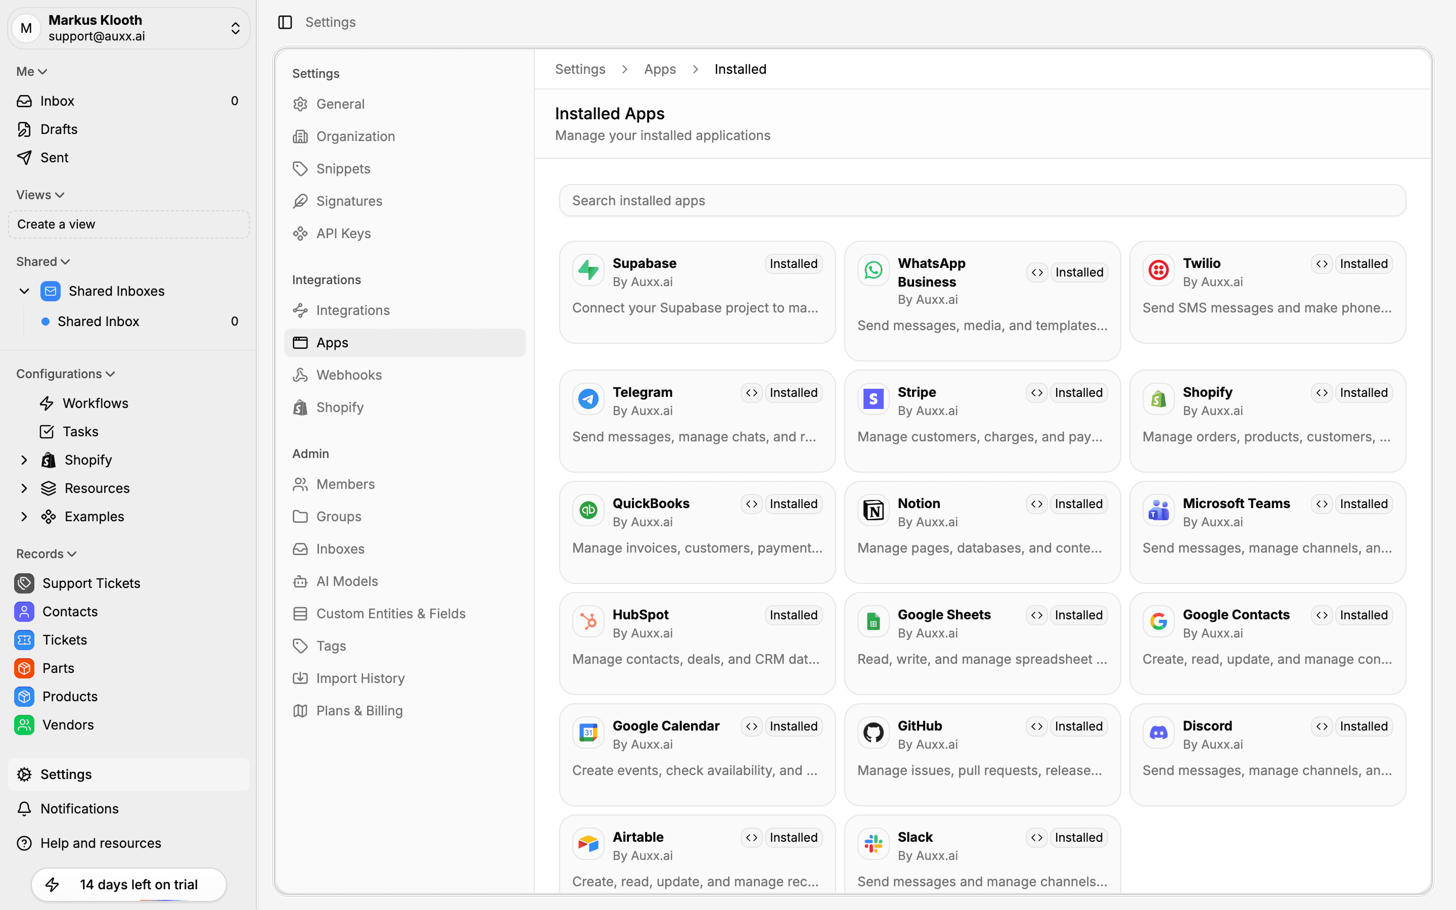This screenshot has height=910, width=1456.
Task: Click the WhatsApp Business logo
Action: coord(873,271)
